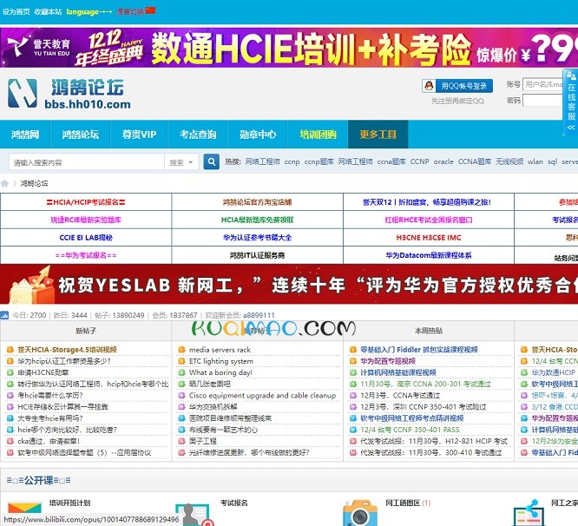The height and width of the screenshot is (526, 578).
Task: Open the 鸿鹄论坛 nav tab
Action: pyautogui.click(x=81, y=135)
